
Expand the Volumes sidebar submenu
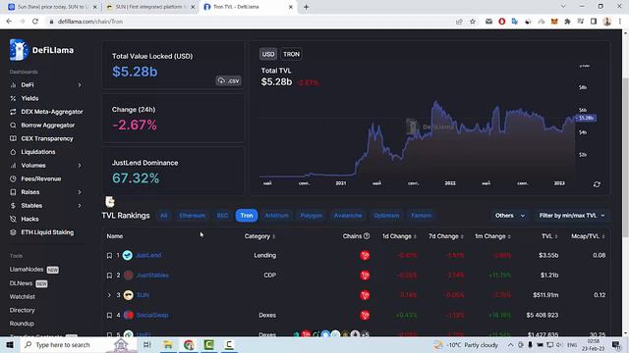coord(80,166)
